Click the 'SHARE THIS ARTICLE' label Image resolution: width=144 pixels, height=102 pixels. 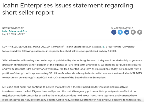(122, 28)
